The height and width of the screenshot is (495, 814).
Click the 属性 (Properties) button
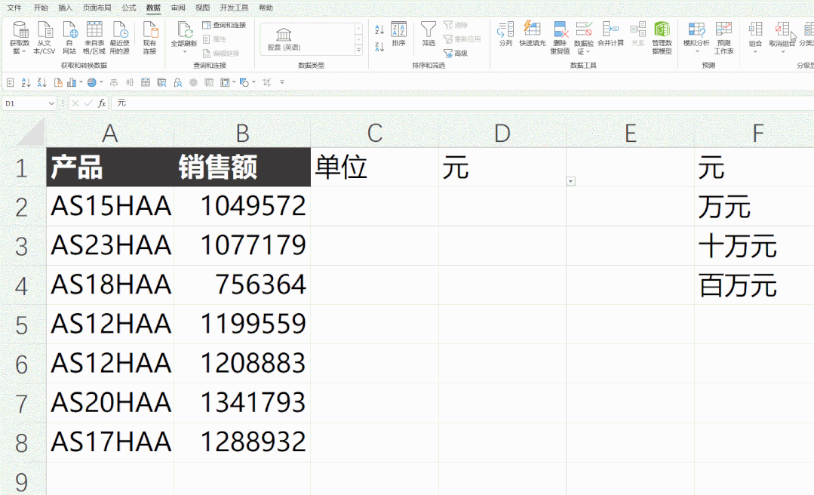click(214, 39)
